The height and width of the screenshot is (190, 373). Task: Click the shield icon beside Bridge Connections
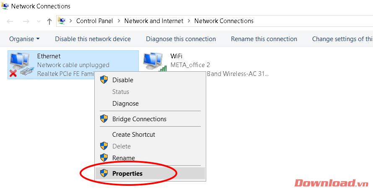pyautogui.click(x=104, y=119)
